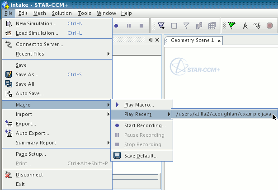Choose Auto Export from File menu
Screen dimensions: 278x190
(x=57, y=133)
